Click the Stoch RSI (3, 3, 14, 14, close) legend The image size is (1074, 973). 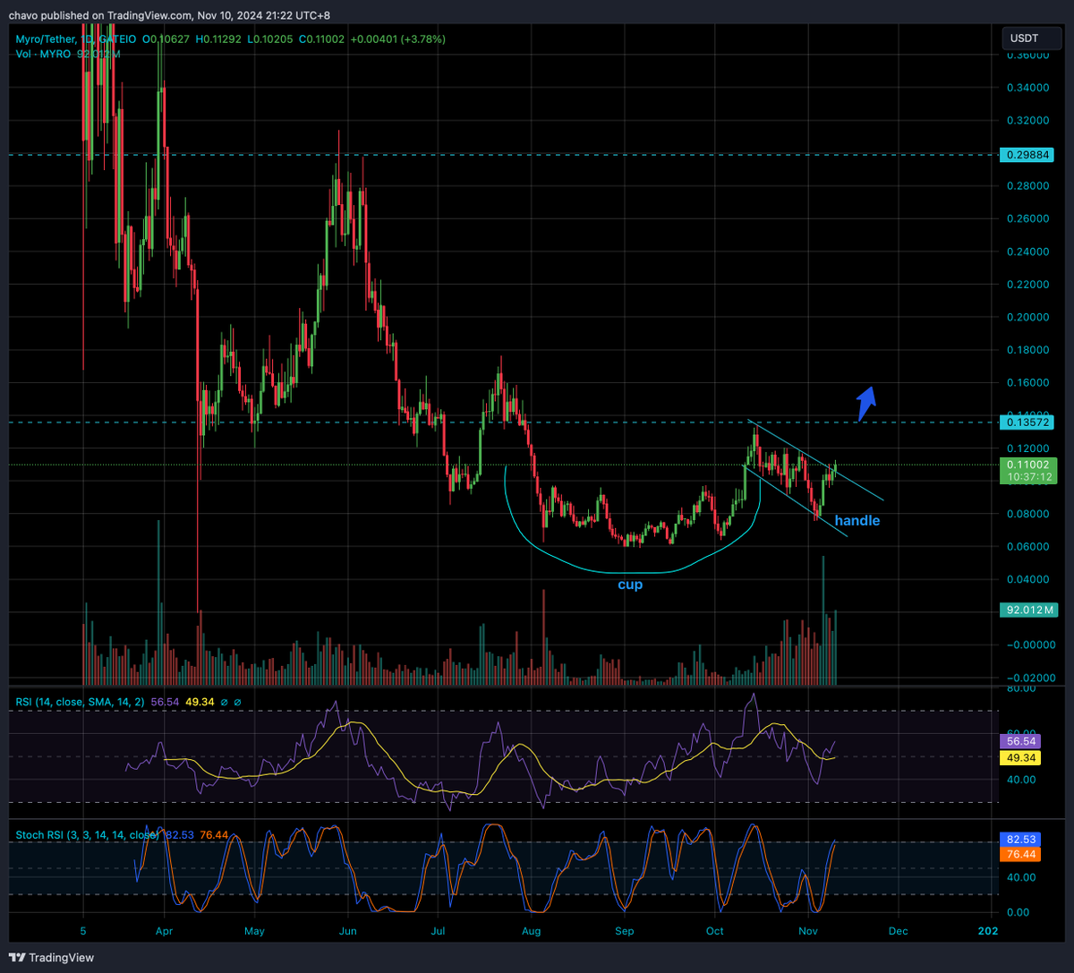coord(87,835)
